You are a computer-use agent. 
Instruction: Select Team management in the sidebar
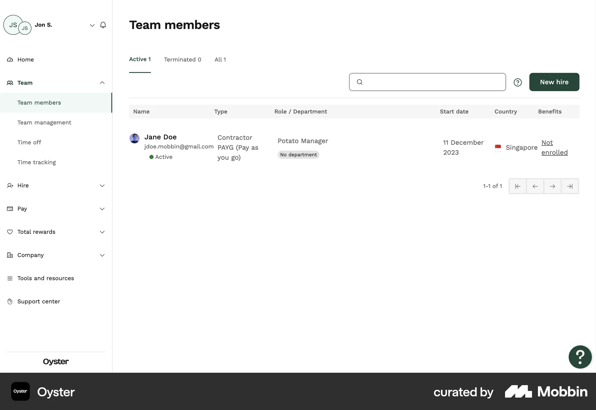click(44, 123)
